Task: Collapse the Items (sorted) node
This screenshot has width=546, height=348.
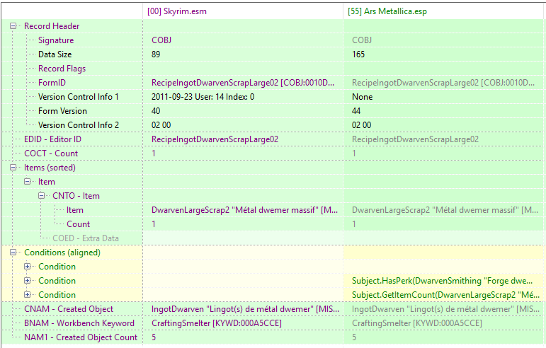Action: pos(13,168)
